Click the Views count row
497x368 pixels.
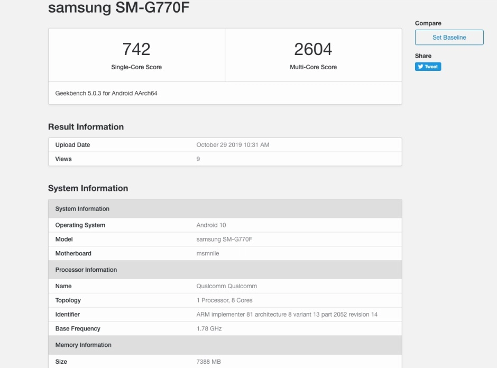coord(198,159)
